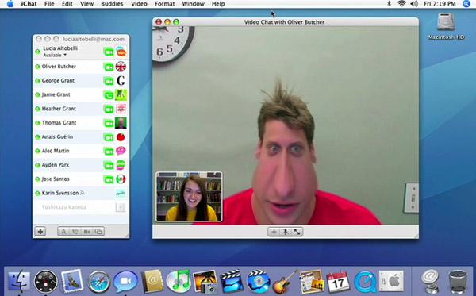Click Thomas Grant's video camera icon
Viewport: 476px width, 296px height.
tap(109, 123)
